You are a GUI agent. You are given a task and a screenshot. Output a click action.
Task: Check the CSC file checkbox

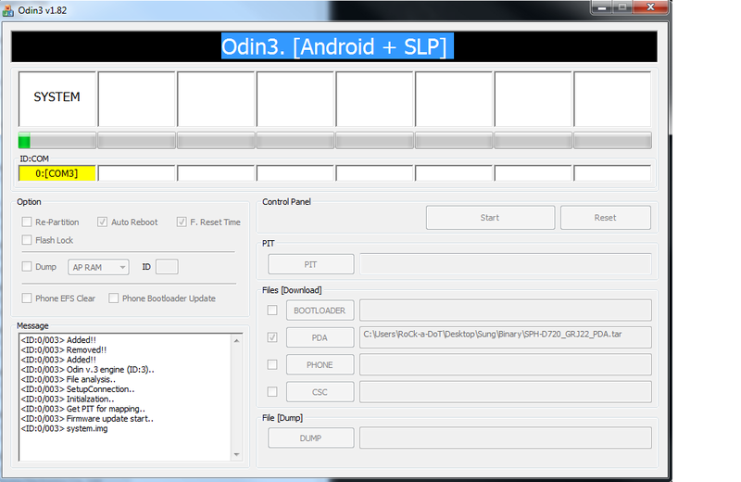(272, 392)
